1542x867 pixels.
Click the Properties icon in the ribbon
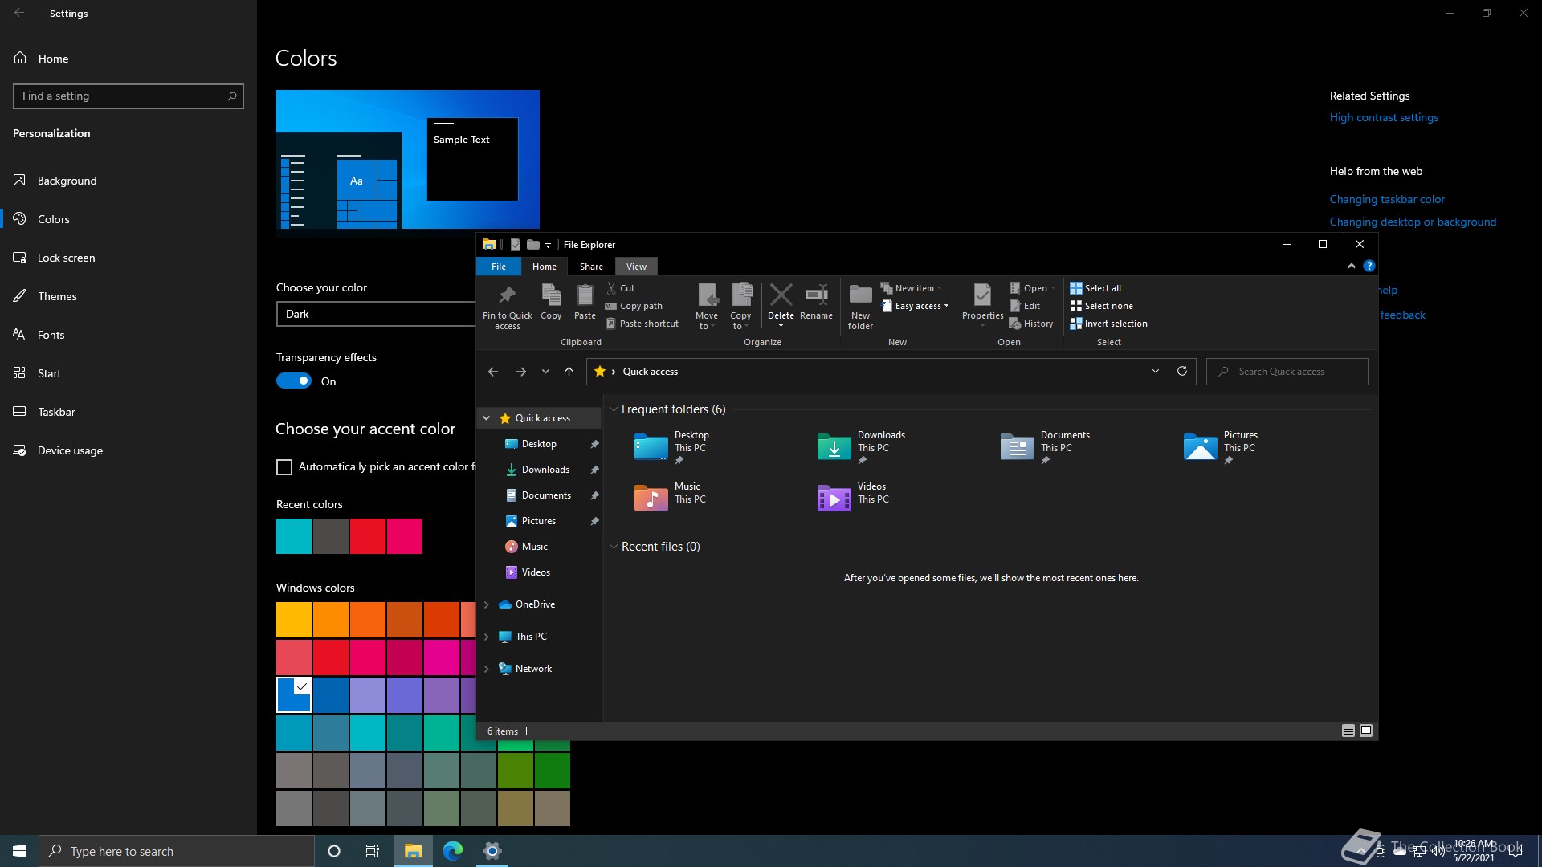[x=982, y=295]
